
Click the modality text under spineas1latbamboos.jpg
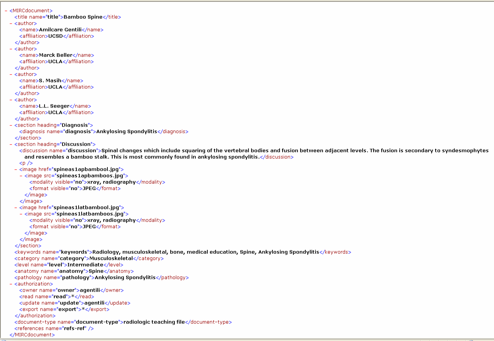pyautogui.click(x=111, y=220)
